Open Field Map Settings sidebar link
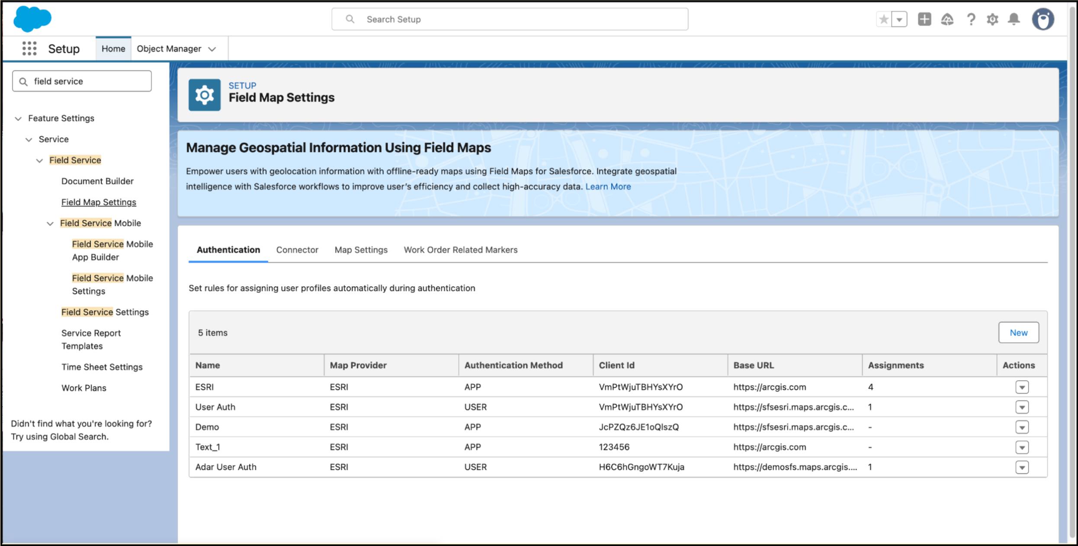Screen dimensions: 1078x546 tap(99, 202)
